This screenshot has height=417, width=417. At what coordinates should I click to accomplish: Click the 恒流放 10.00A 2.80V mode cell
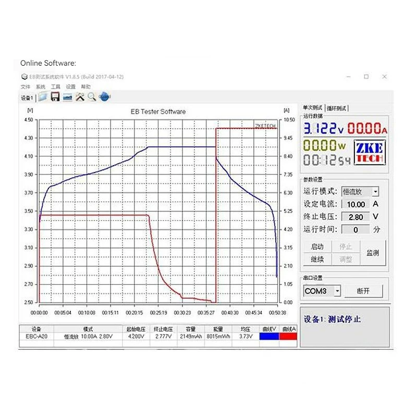point(88,336)
